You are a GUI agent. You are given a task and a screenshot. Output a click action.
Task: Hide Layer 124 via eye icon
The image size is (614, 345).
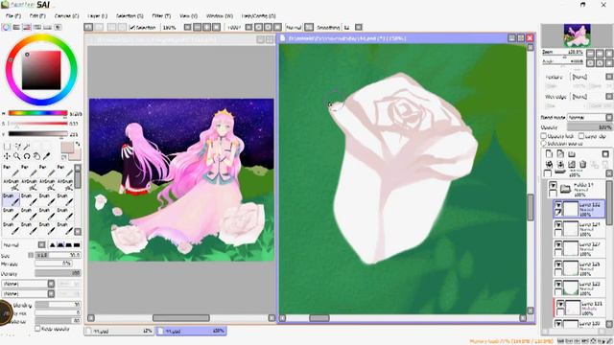(x=558, y=224)
